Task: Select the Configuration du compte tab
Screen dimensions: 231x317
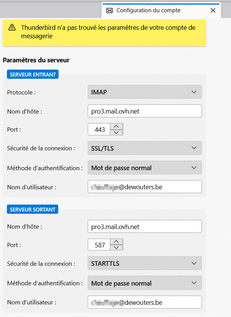Action: [x=148, y=10]
